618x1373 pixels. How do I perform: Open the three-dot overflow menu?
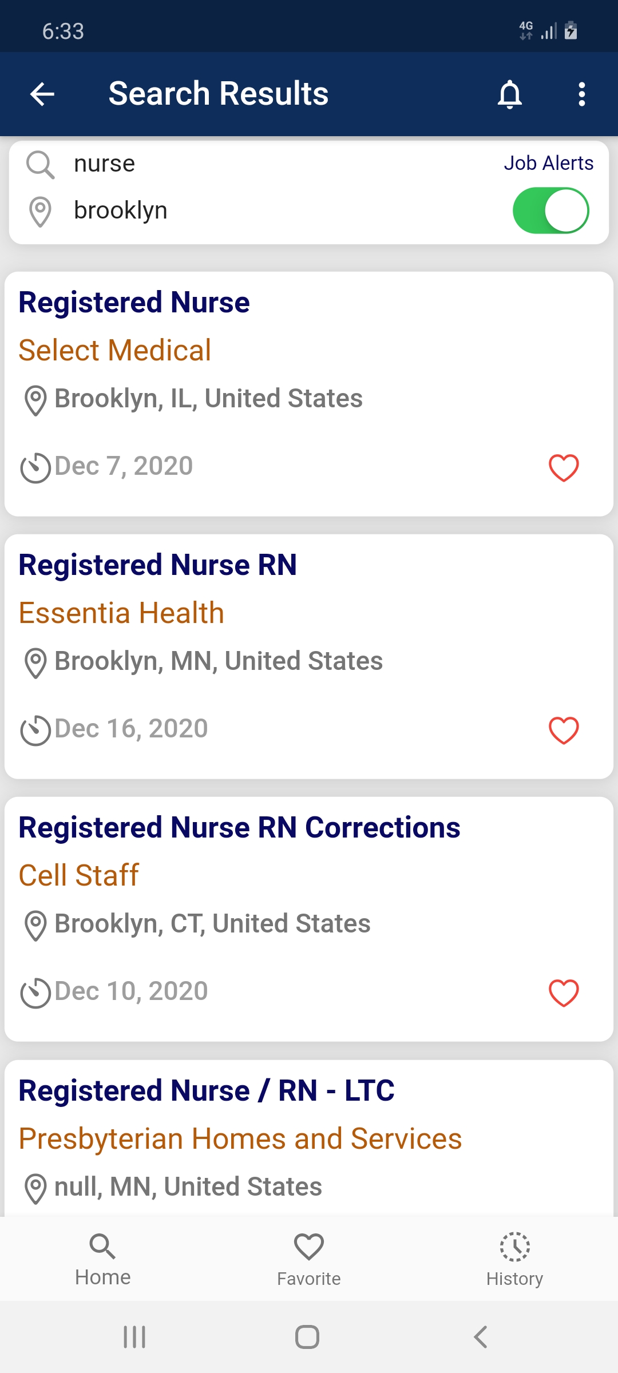(x=582, y=94)
